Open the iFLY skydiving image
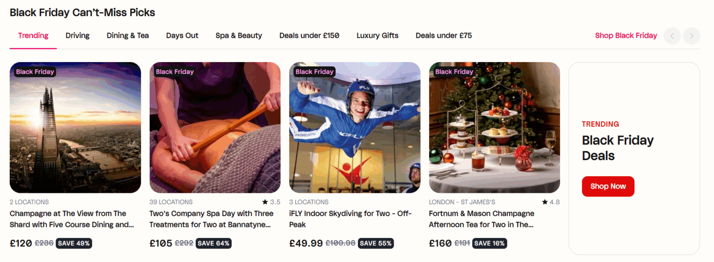This screenshot has width=714, height=262. point(355,128)
